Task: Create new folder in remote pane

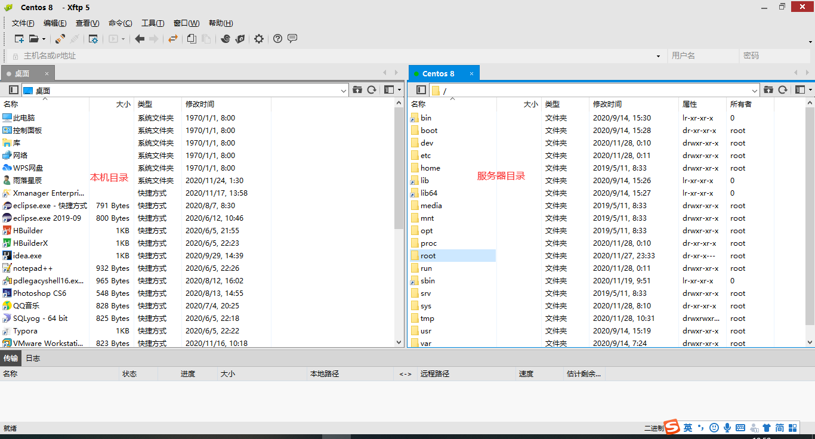Action: click(768, 90)
